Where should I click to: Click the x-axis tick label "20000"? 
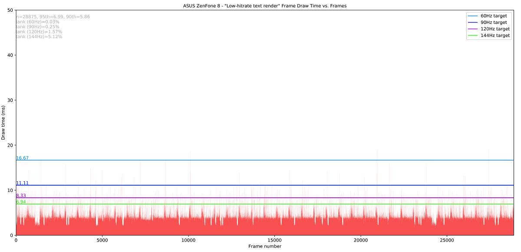point(361,240)
